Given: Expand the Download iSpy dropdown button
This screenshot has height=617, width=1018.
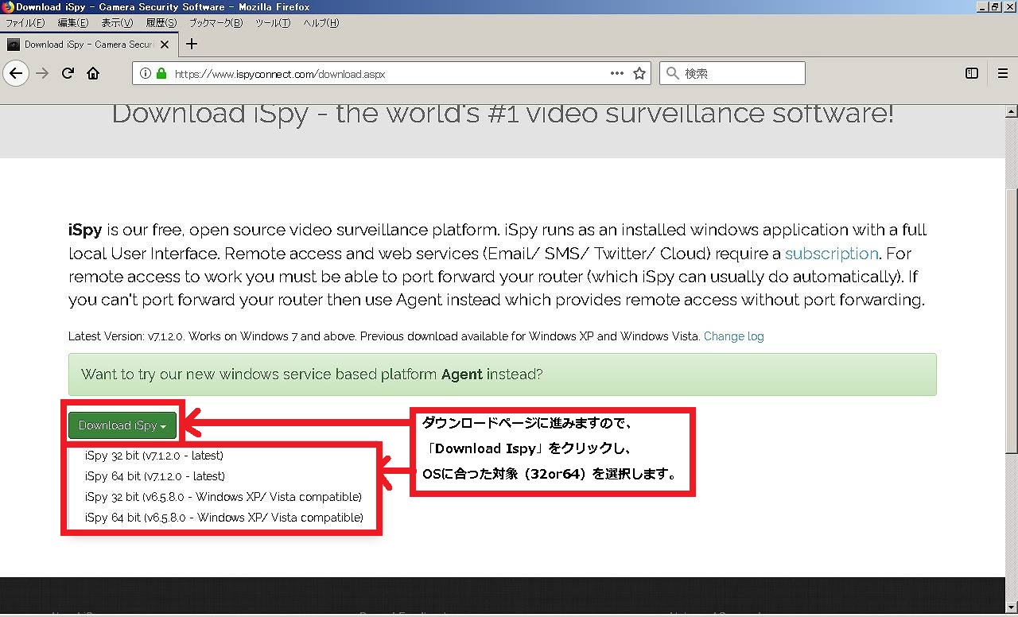Looking at the screenshot, I should (122, 425).
